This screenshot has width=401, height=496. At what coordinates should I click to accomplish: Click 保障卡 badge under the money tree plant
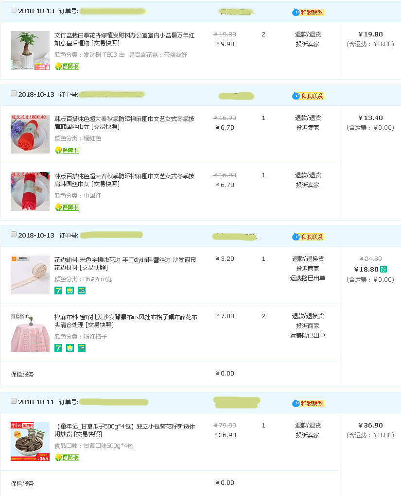(67, 67)
